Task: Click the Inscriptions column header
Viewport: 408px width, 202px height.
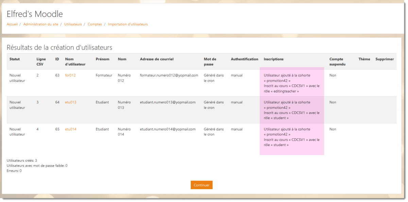Action: pyautogui.click(x=274, y=59)
